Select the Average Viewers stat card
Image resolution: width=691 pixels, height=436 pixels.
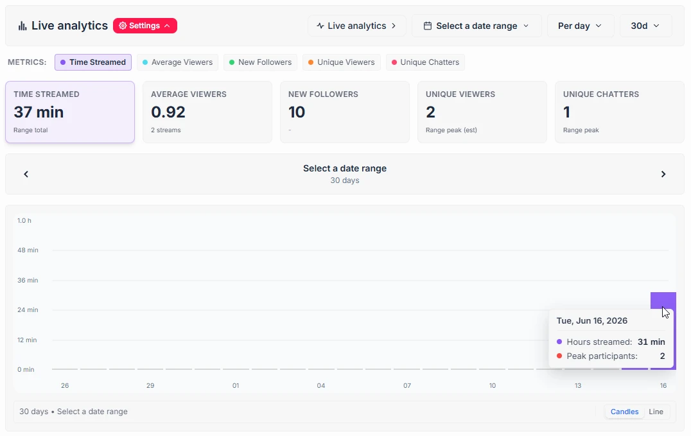[x=207, y=112]
